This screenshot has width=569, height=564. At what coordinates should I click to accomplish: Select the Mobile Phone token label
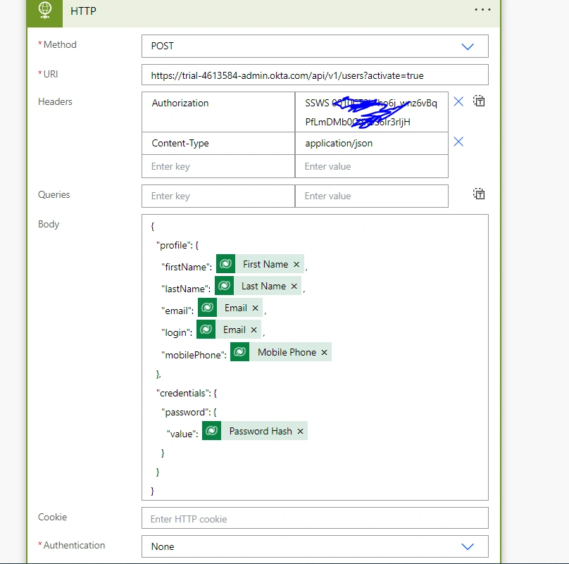pyautogui.click(x=287, y=352)
